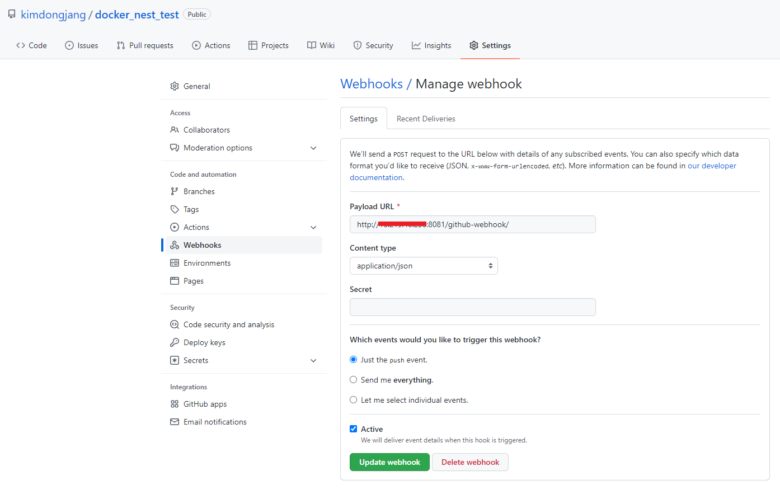The width and height of the screenshot is (780, 490).
Task: Click the Projects table icon
Action: 253,45
